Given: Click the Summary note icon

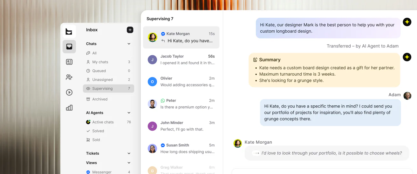Looking at the screenshot, I should point(255,60).
